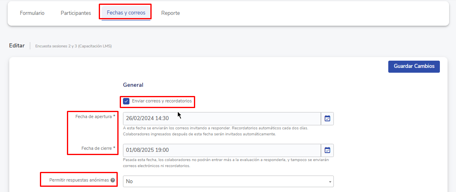
Task: Open the closing date calendar picker
Action: (327, 150)
